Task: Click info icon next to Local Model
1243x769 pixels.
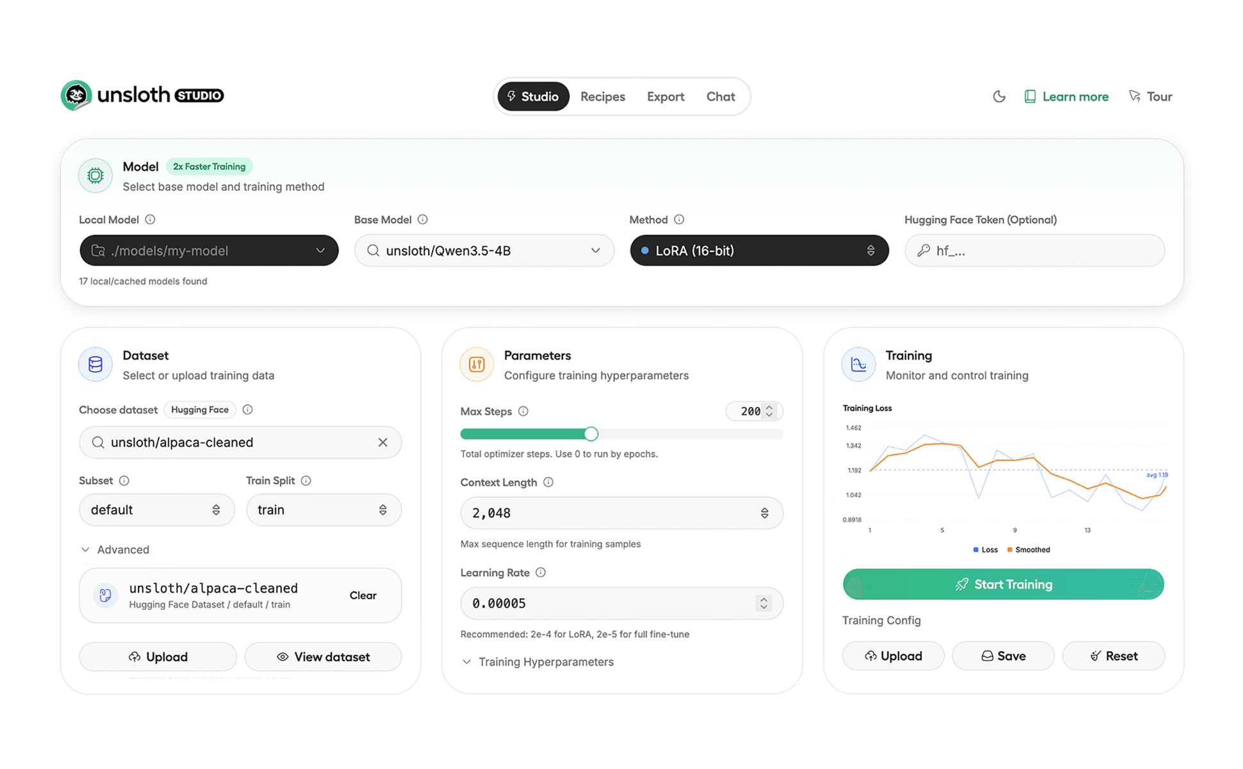Action: [x=150, y=219]
